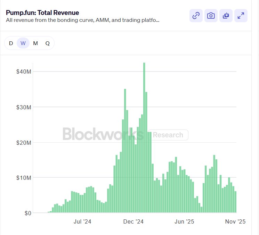Click the truncated chart description text
The image size is (259, 235).
click(x=83, y=20)
